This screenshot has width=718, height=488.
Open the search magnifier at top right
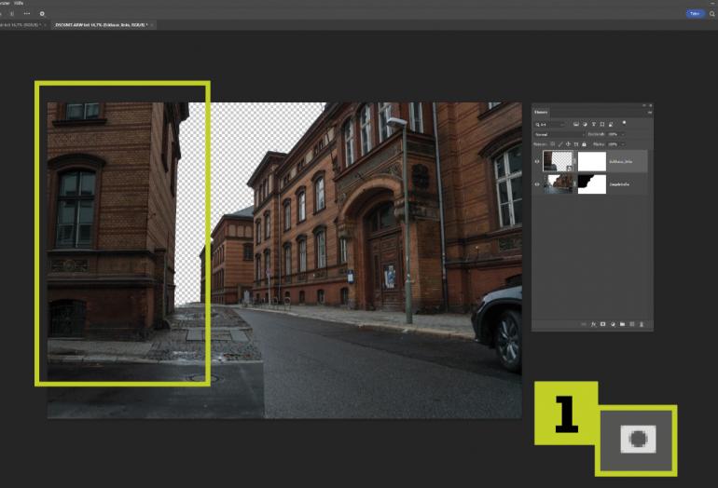(712, 14)
